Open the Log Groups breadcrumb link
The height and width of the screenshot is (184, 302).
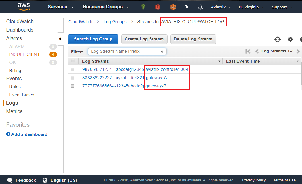[115, 21]
